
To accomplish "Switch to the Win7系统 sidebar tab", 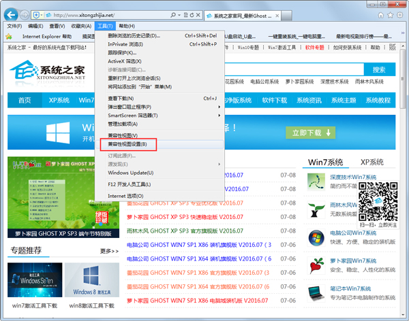I will [x=326, y=162].
